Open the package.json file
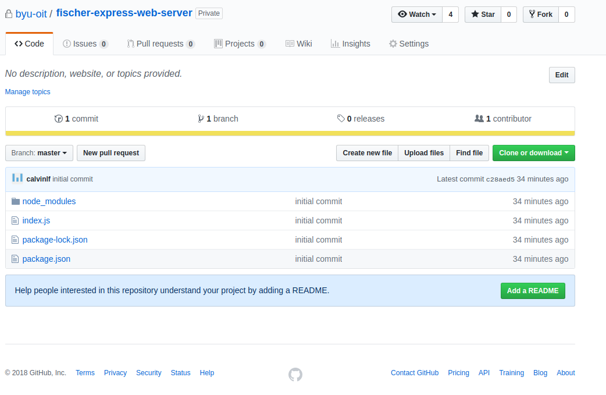The image size is (606, 395). (47, 259)
